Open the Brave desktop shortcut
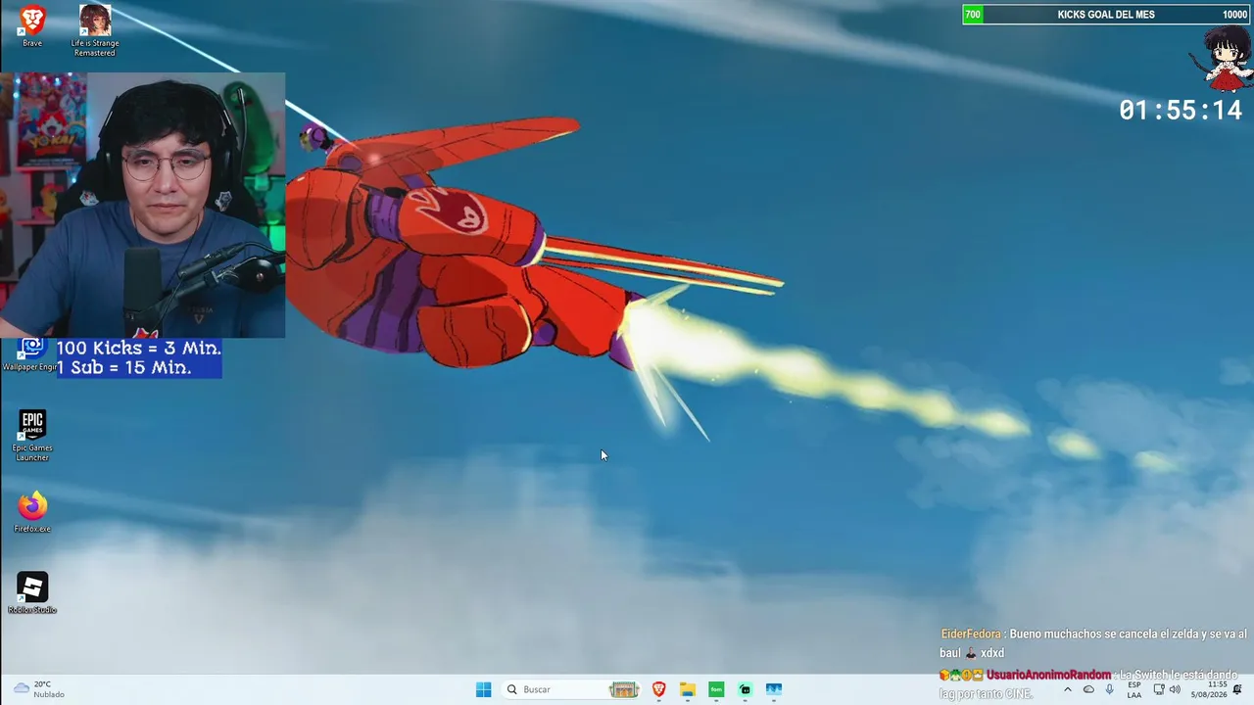Viewport: 1254px width, 705px height. click(32, 26)
